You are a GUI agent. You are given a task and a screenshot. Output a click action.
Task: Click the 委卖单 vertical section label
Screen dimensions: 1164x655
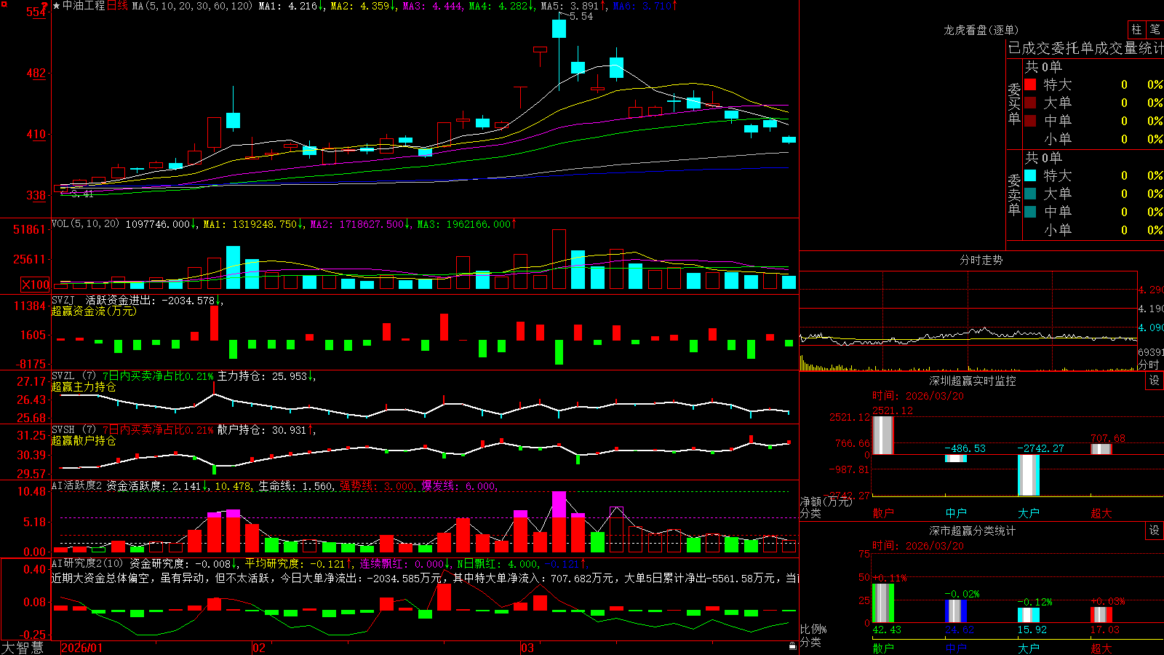1014,195
